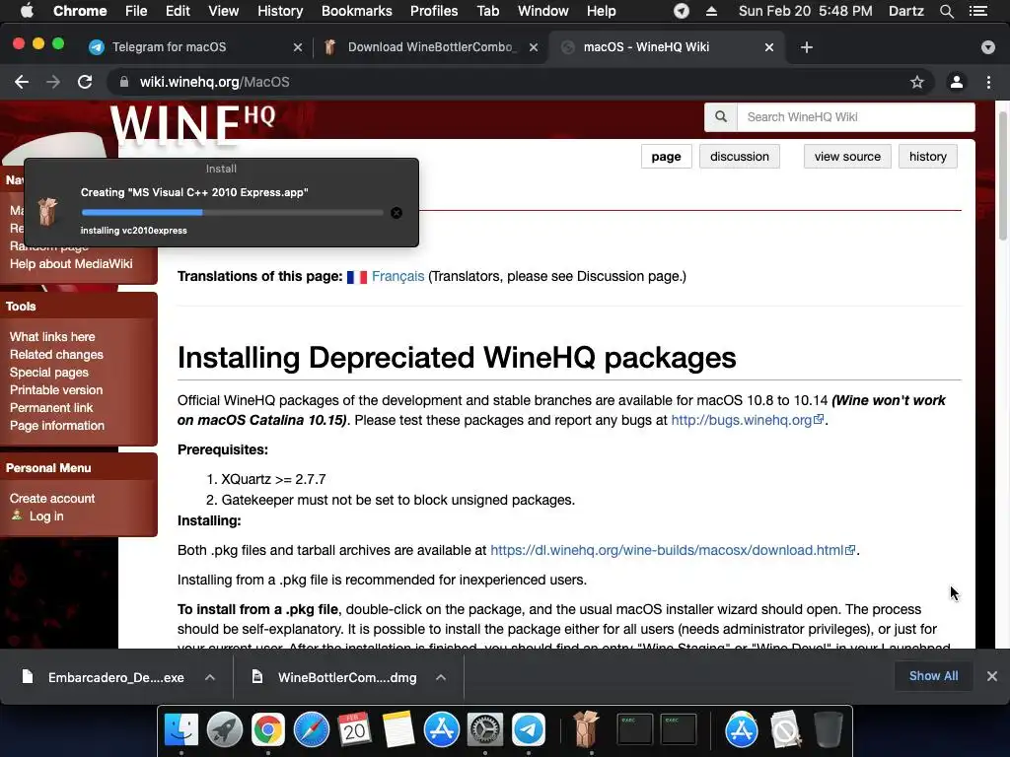This screenshot has height=757, width=1010.
Task: Click 'Printable version' sidebar link
Action: click(x=56, y=390)
